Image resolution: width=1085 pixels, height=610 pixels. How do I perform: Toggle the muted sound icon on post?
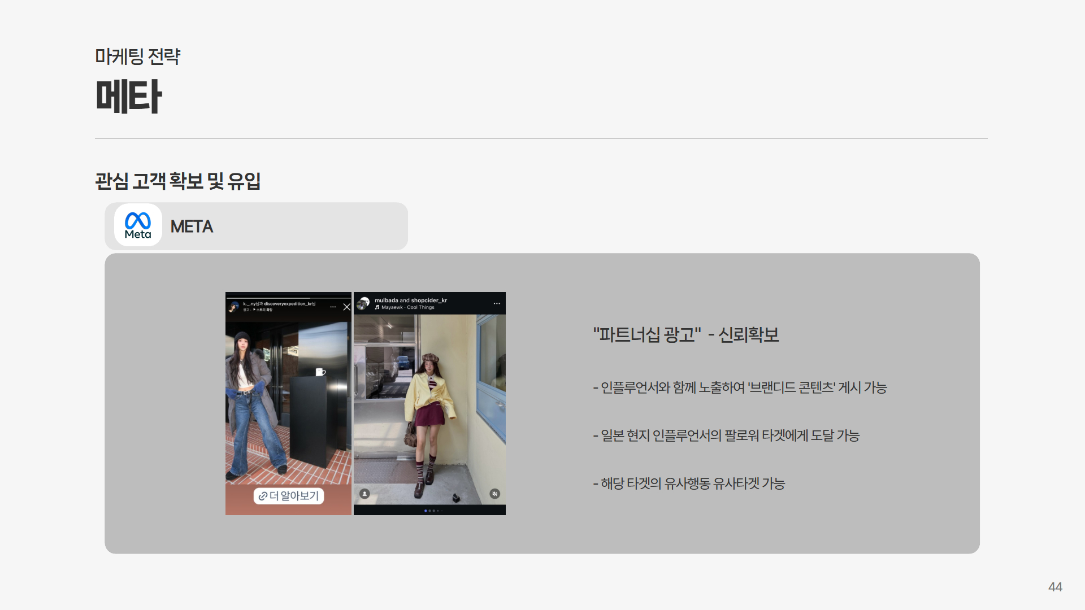494,494
